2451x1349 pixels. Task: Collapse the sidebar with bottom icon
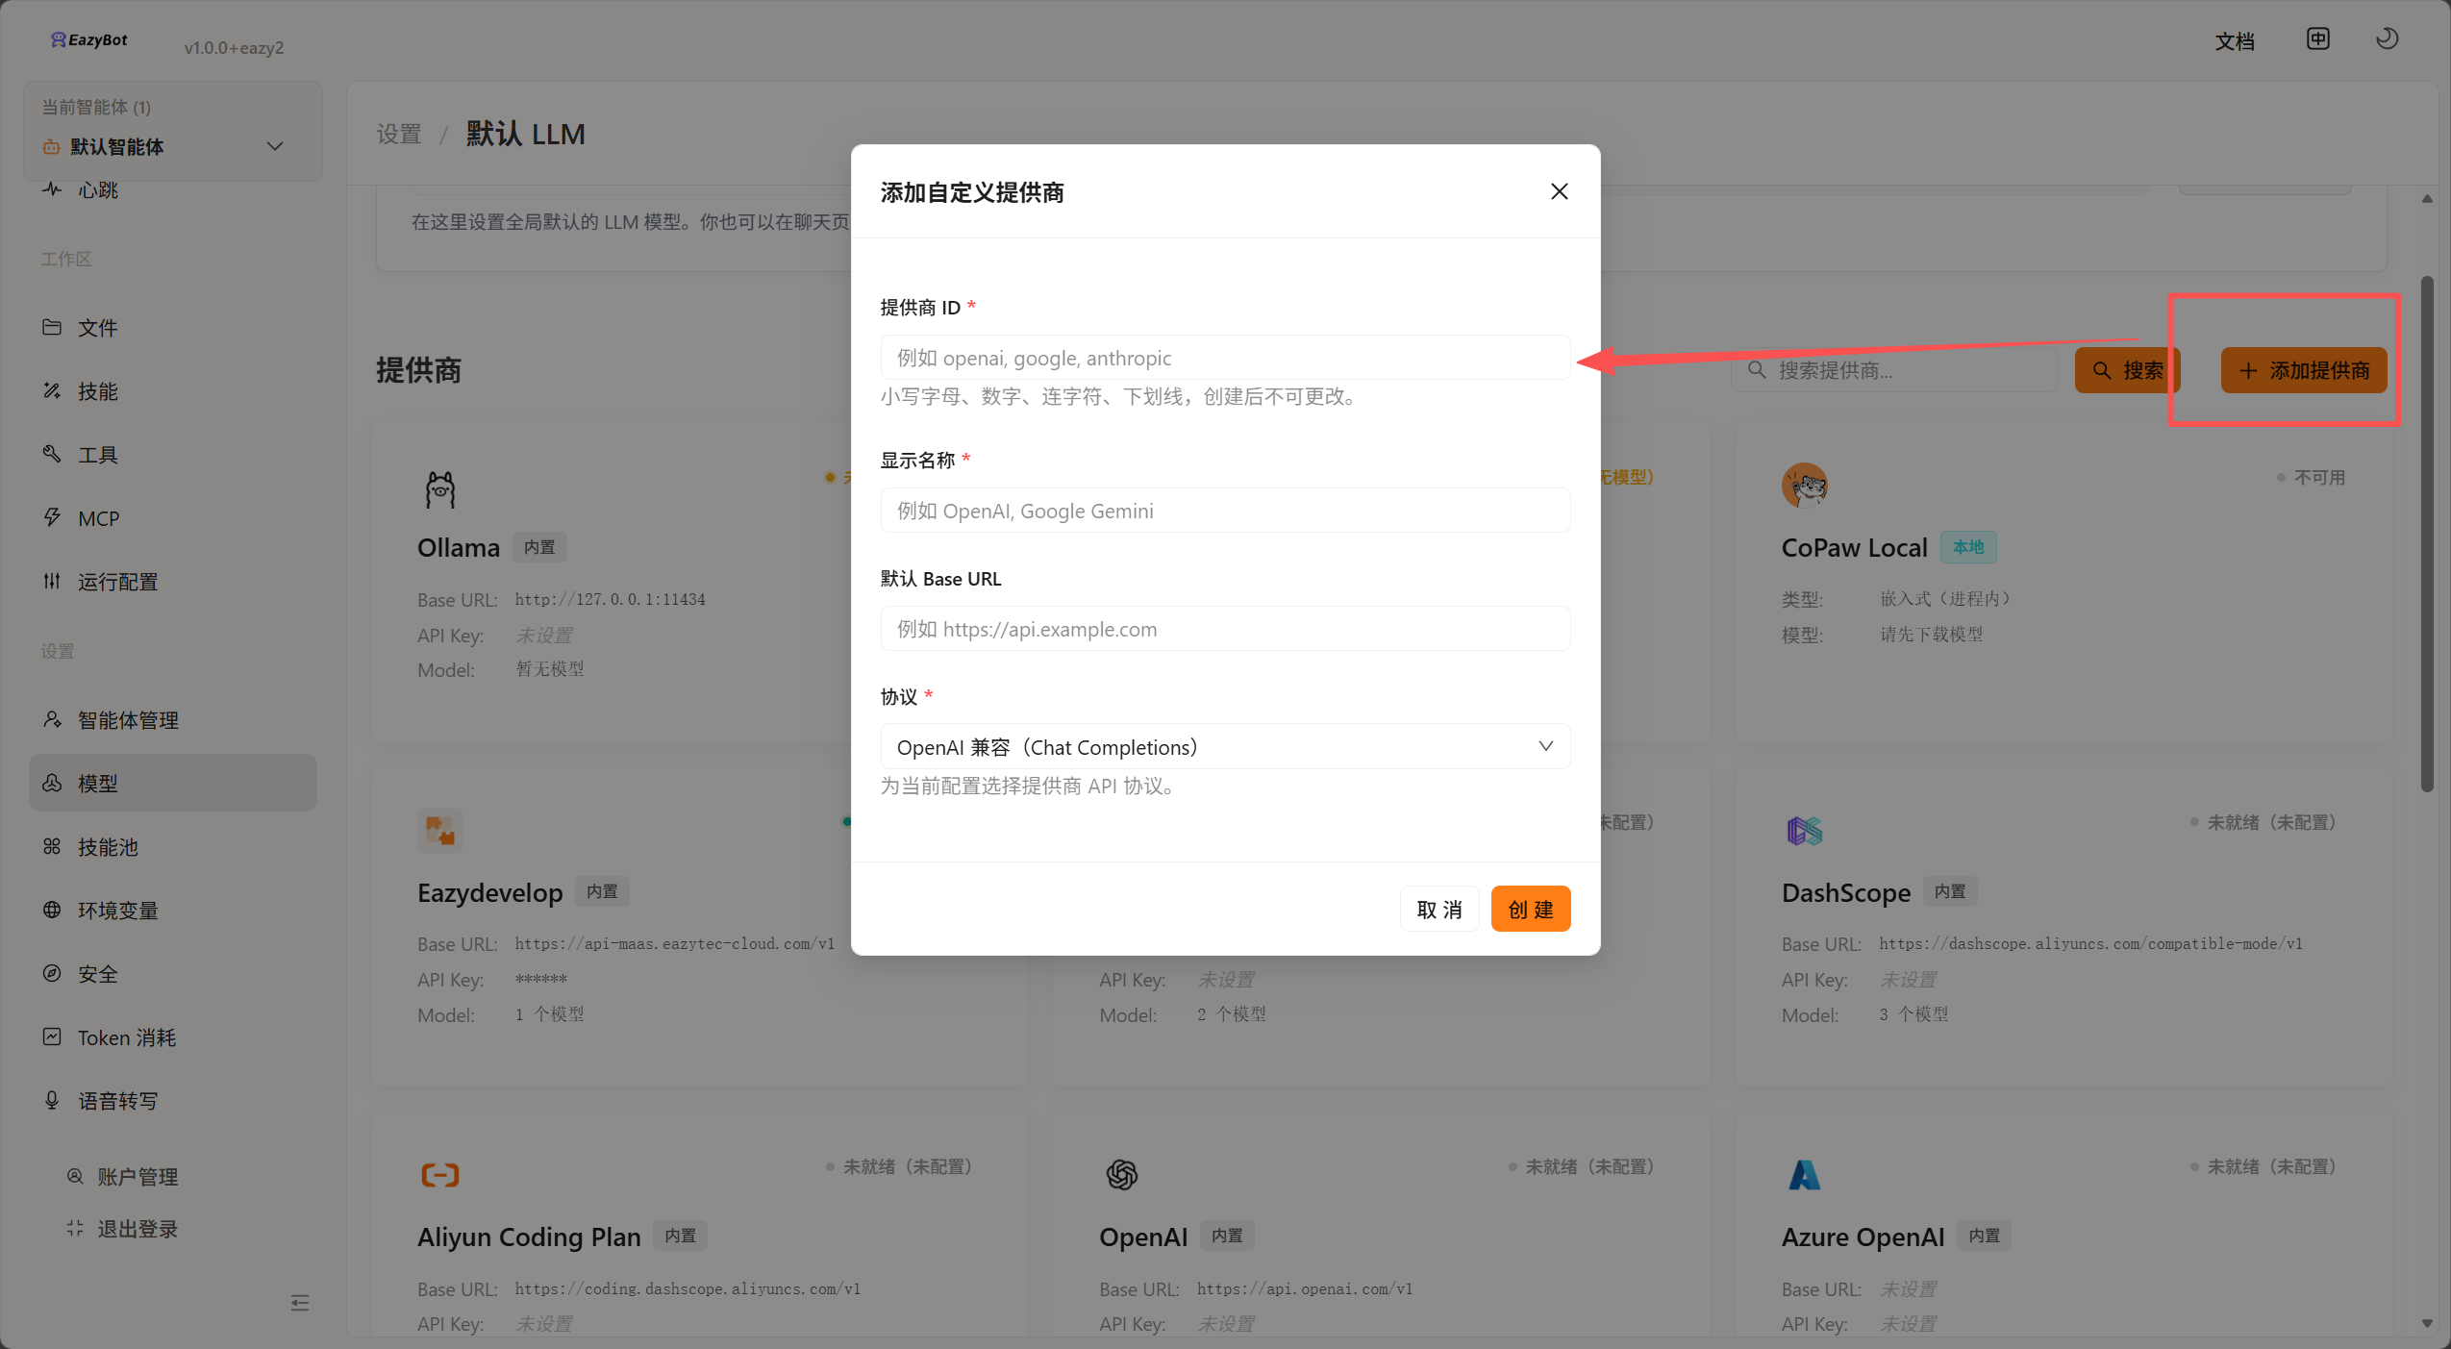(x=299, y=1303)
